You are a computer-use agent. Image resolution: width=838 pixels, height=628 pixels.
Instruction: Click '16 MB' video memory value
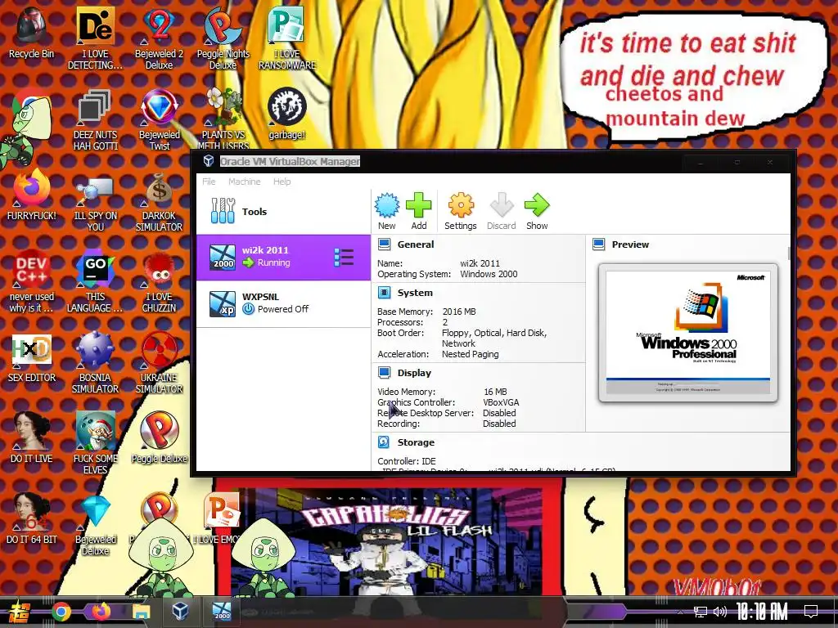pos(495,392)
